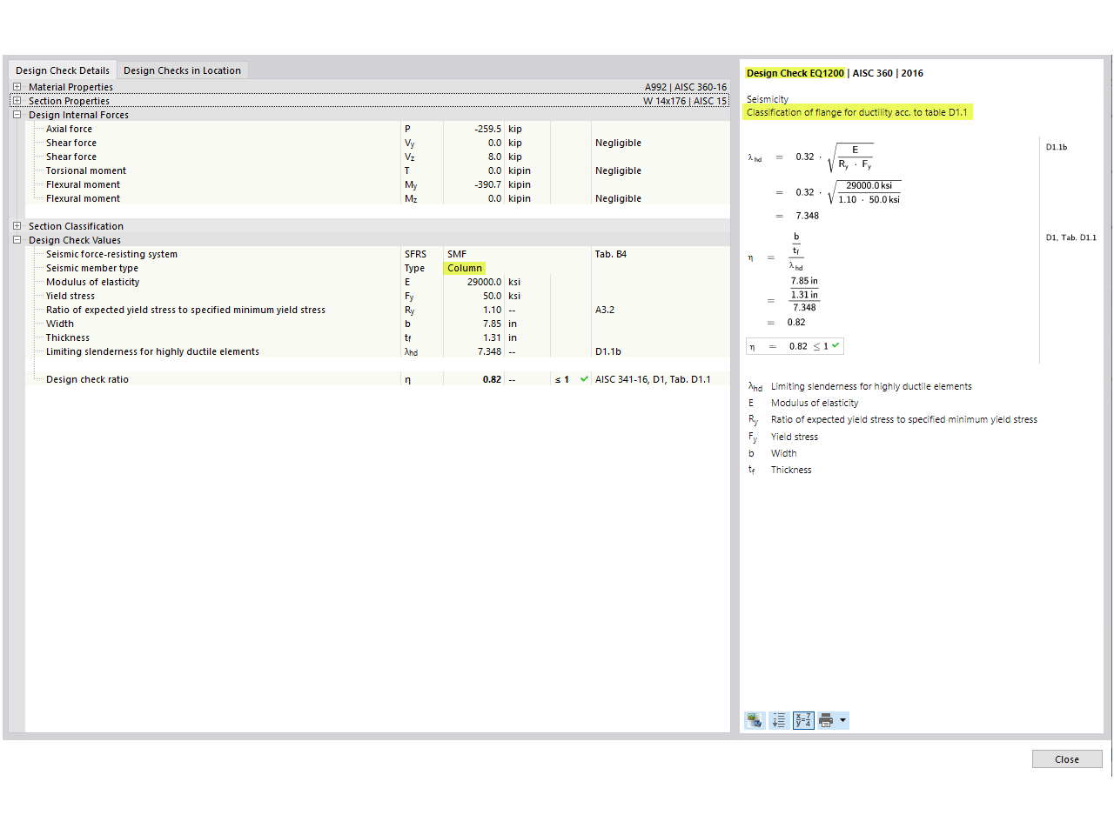1114x835 pixels.
Task: Collapse the Design Internal Forces section
Action: pyautogui.click(x=17, y=114)
